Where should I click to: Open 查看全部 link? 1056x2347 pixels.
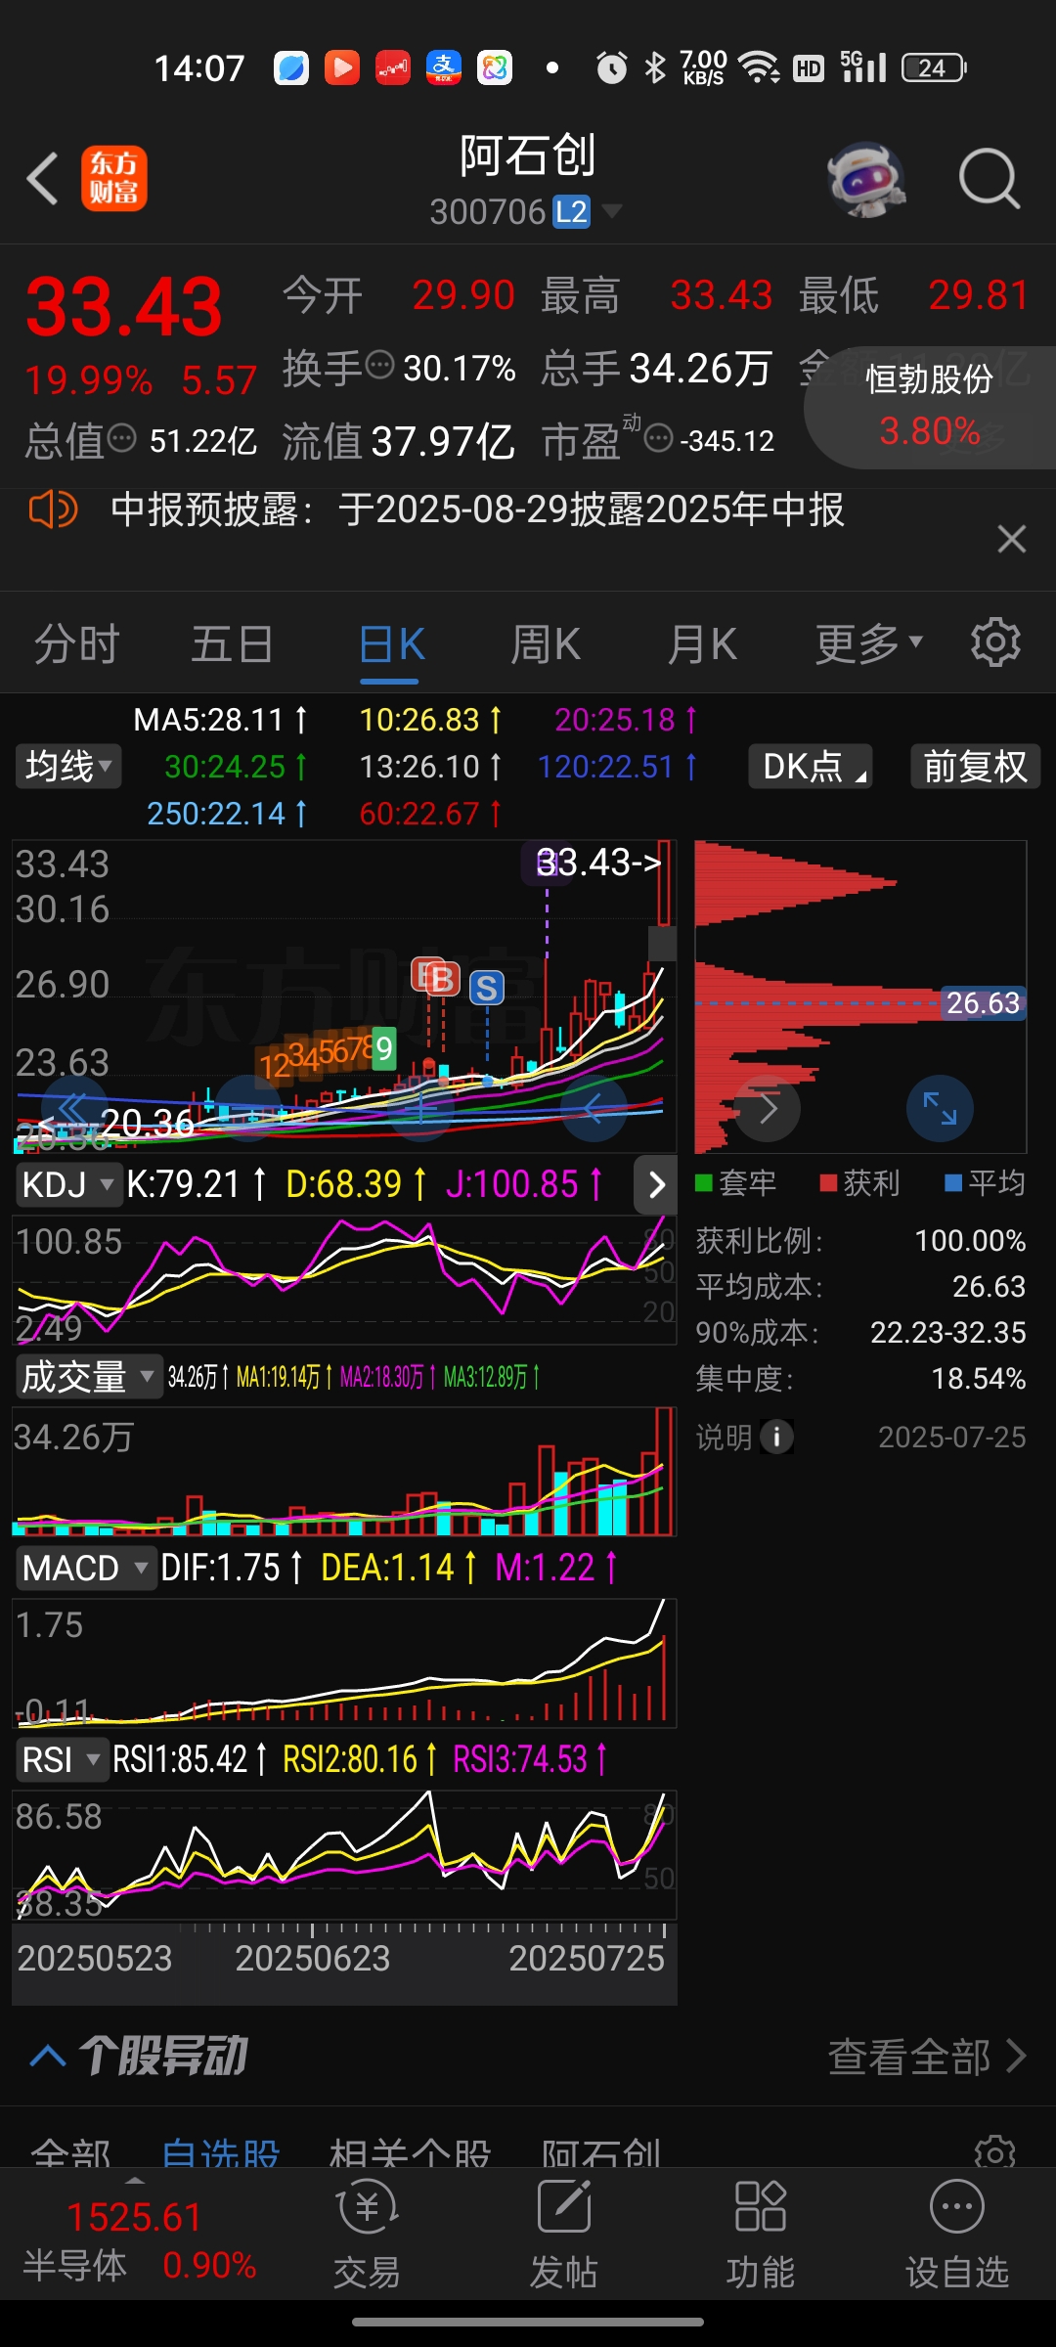(927, 2057)
